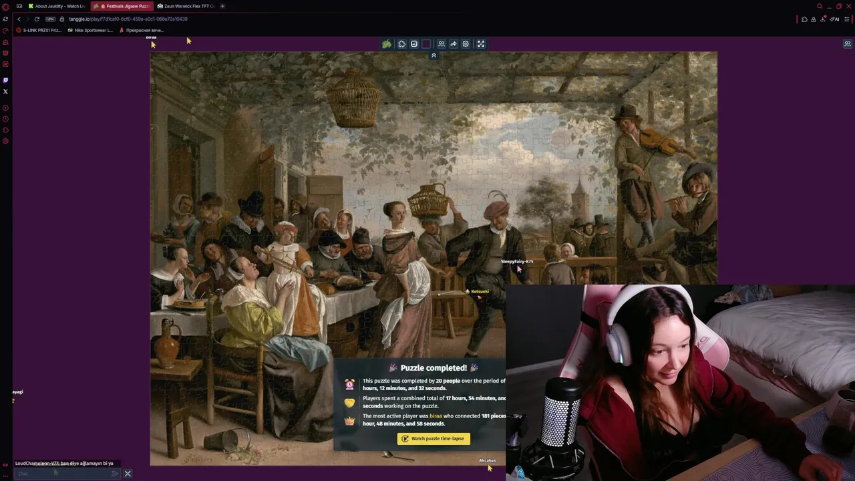Switch to Zaun Warwick Flex TFT tab
Image resolution: width=855 pixels, height=481 pixels.
tap(186, 6)
